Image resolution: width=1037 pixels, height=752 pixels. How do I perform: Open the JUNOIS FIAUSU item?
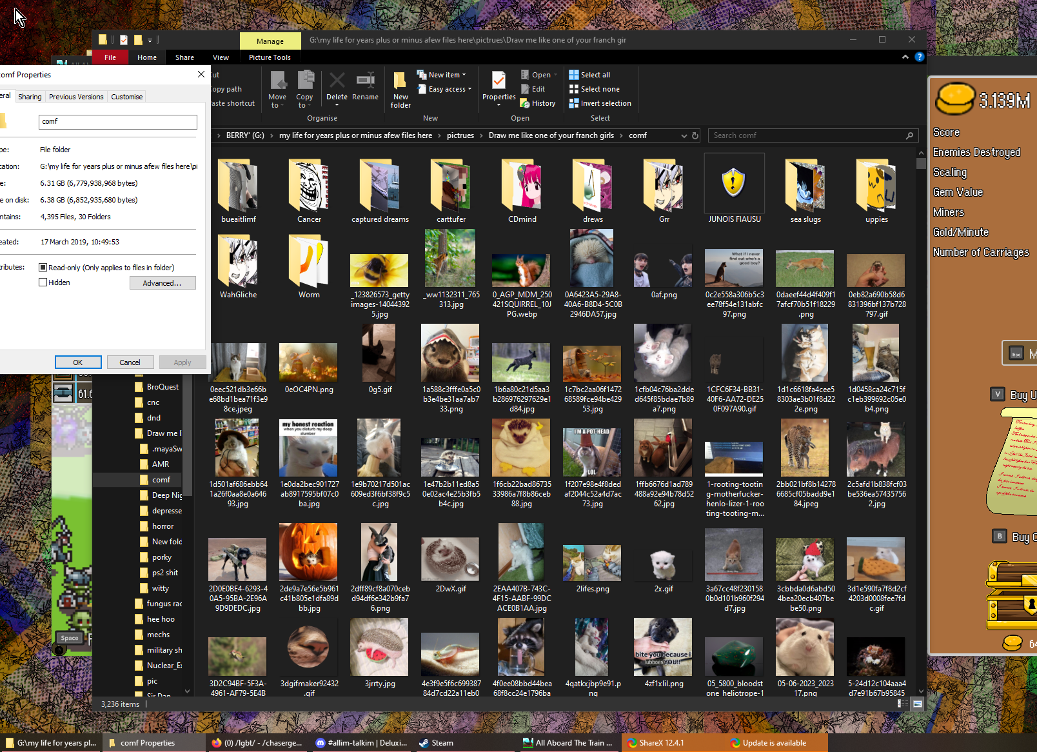(x=735, y=189)
